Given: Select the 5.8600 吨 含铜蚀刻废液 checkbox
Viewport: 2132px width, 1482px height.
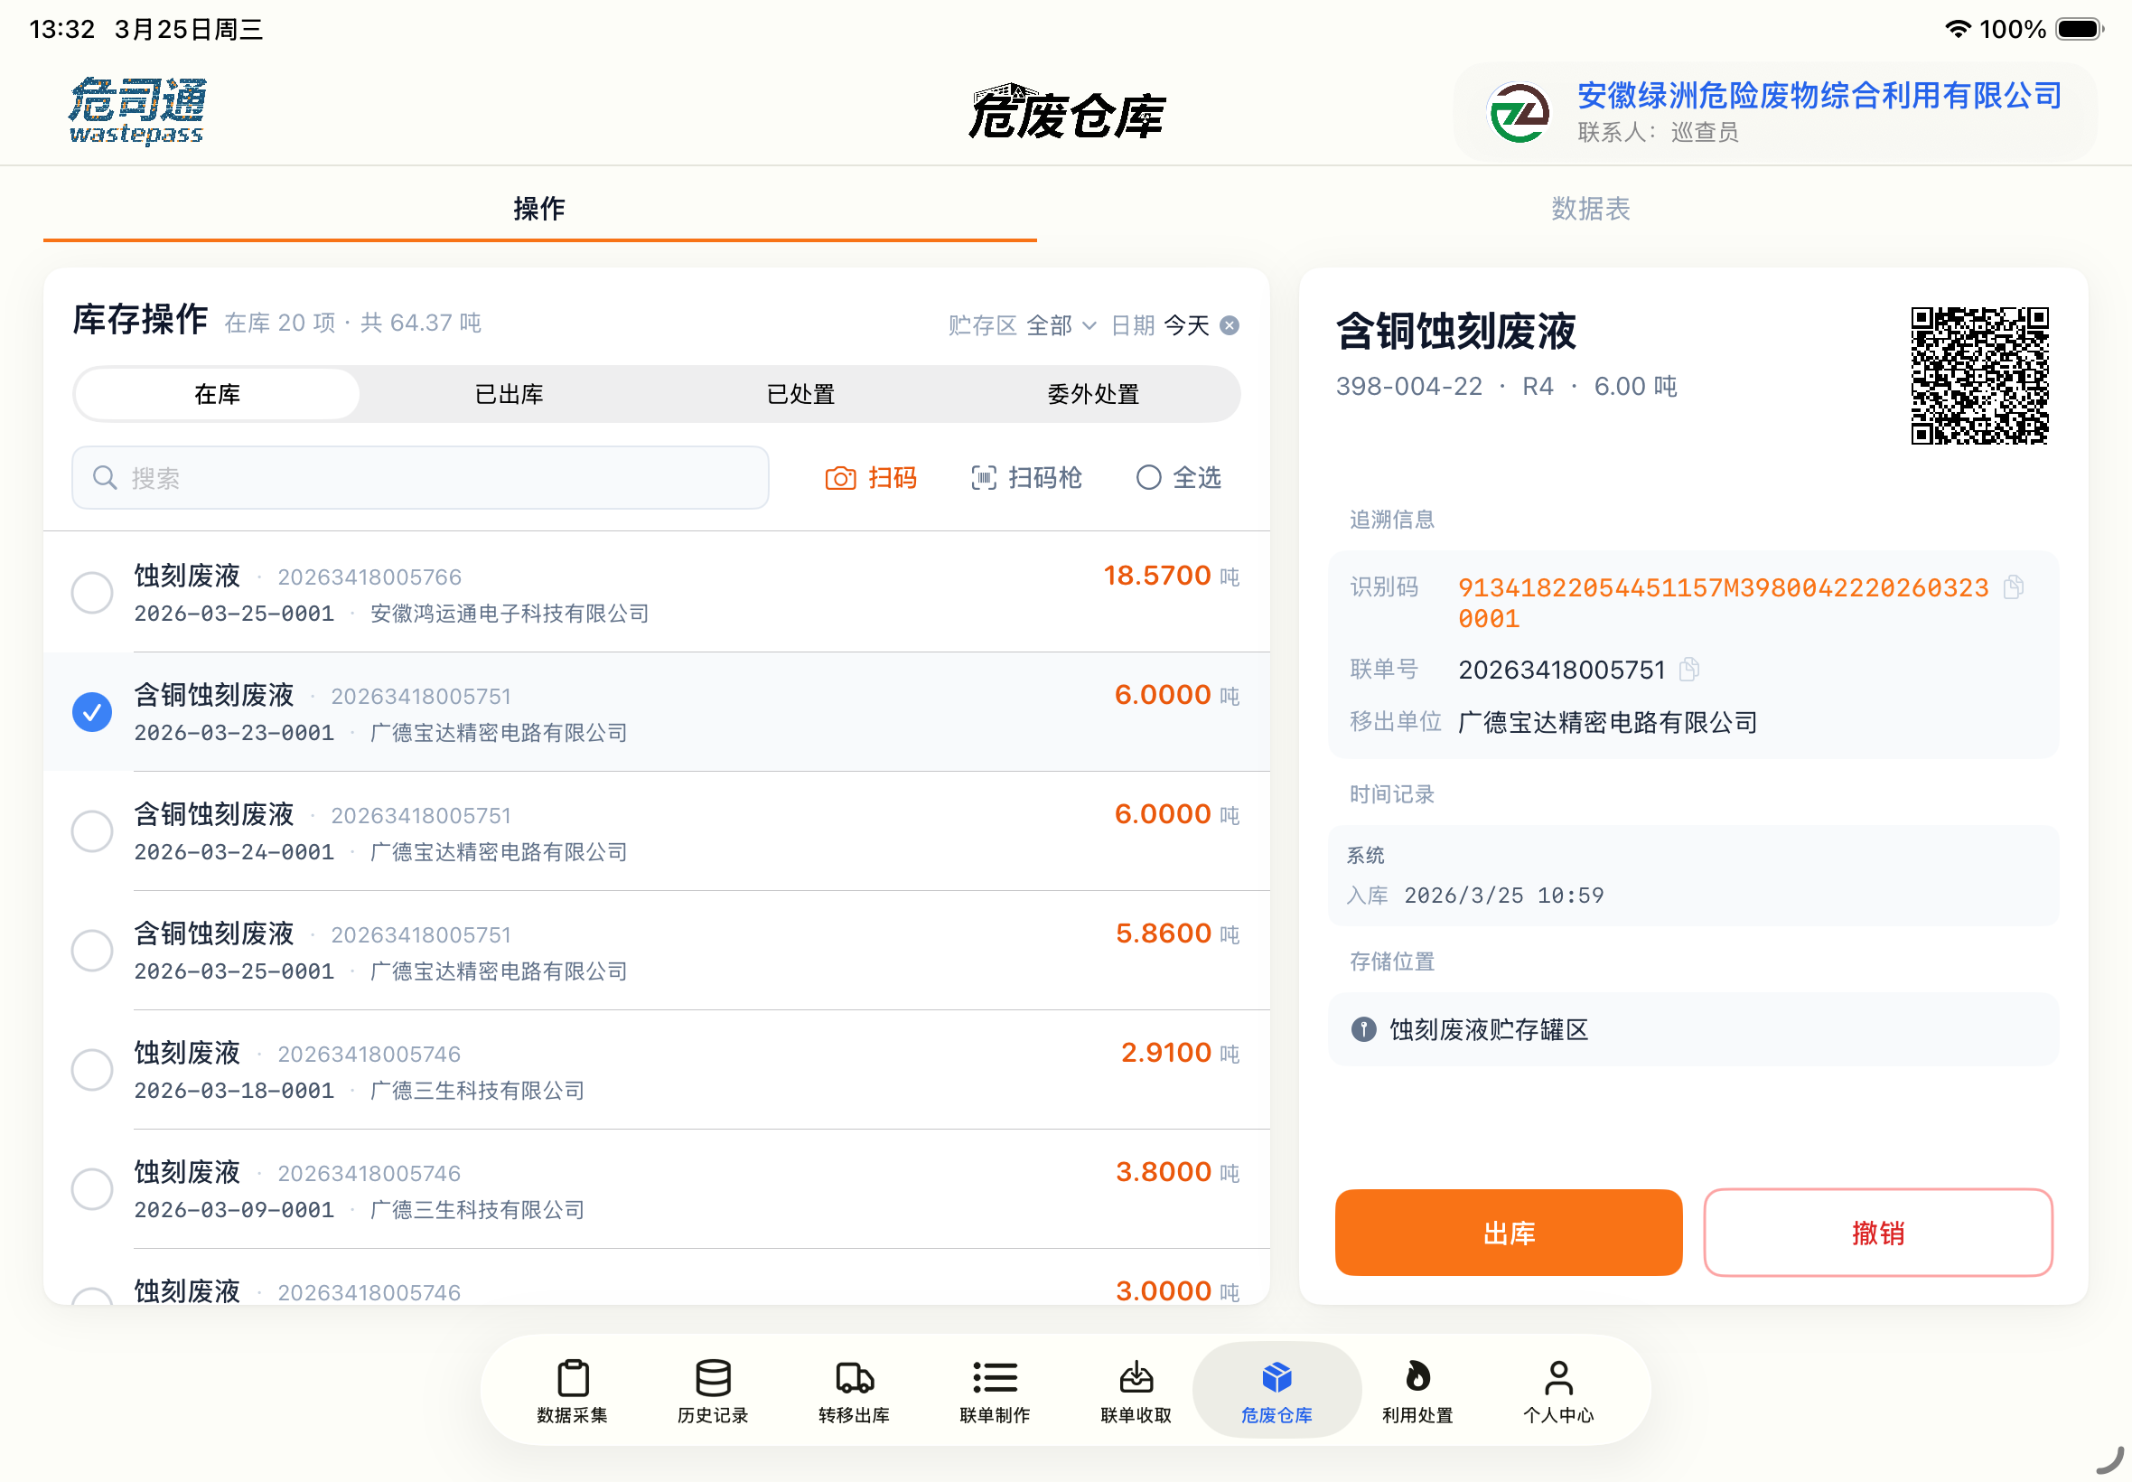Looking at the screenshot, I should point(92,950).
